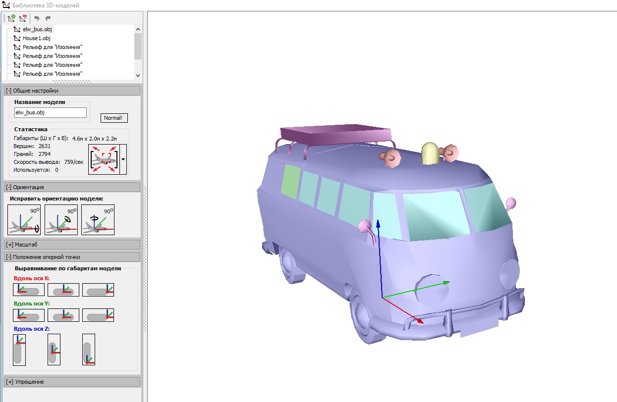Rotate model 90° around the red X axis

coord(24,219)
